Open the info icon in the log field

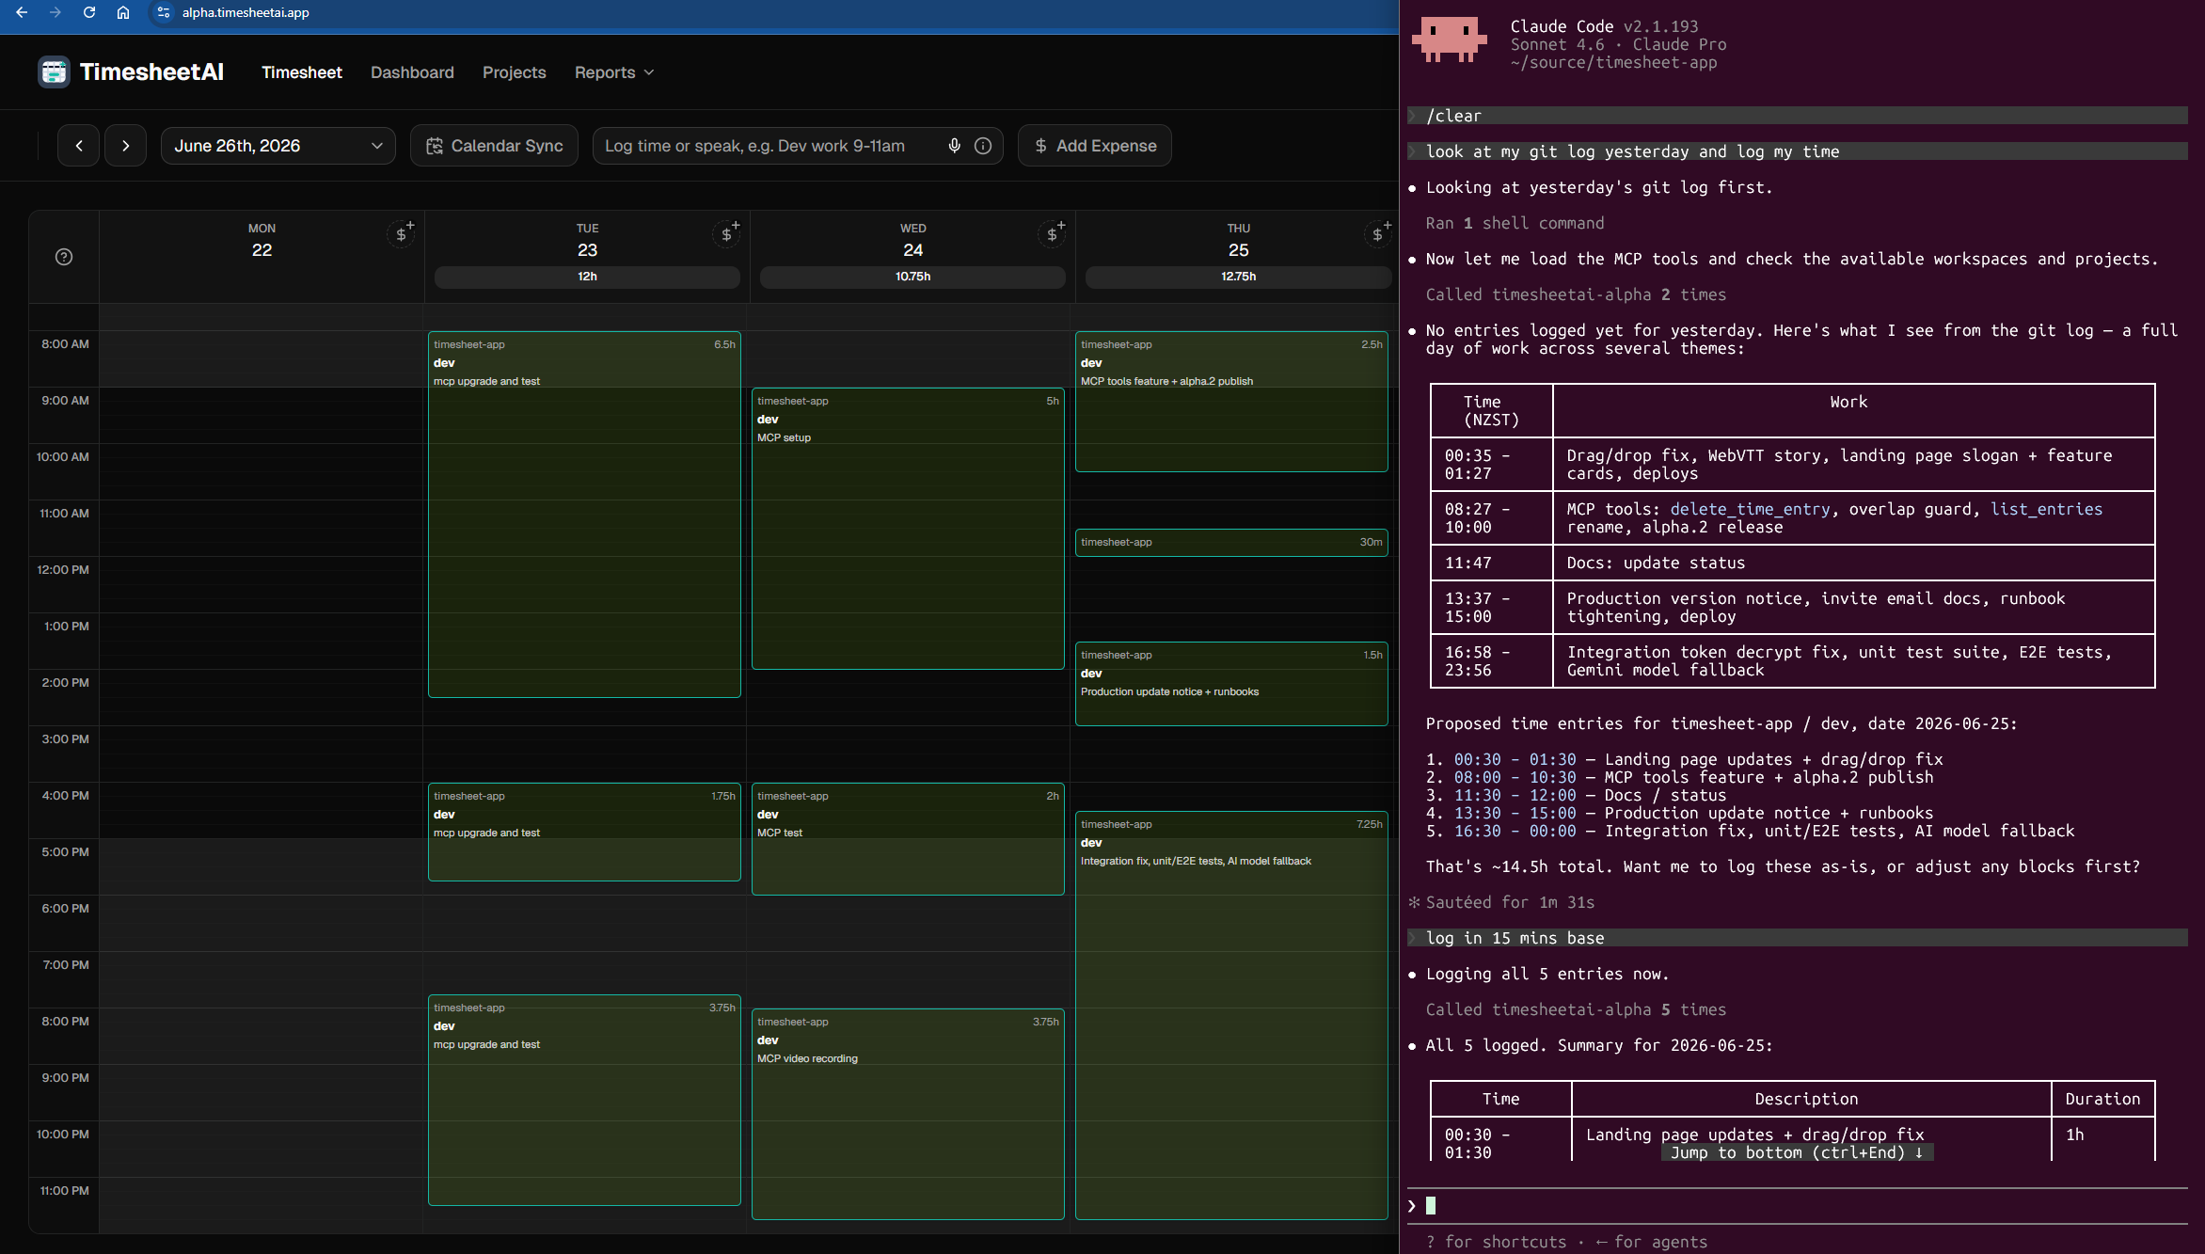coord(983,146)
